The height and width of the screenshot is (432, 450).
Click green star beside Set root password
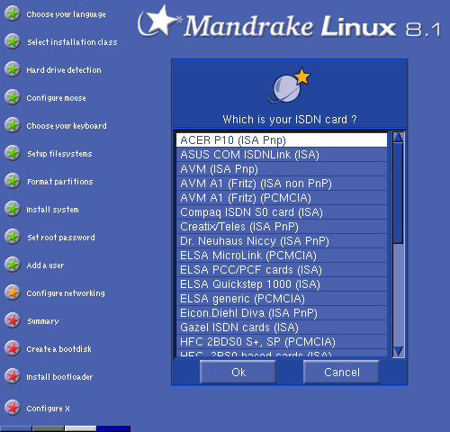[13, 237]
